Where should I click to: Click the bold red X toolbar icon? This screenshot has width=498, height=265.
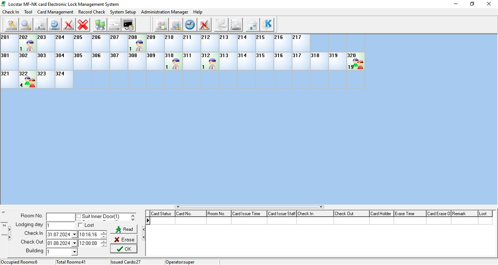tap(83, 25)
